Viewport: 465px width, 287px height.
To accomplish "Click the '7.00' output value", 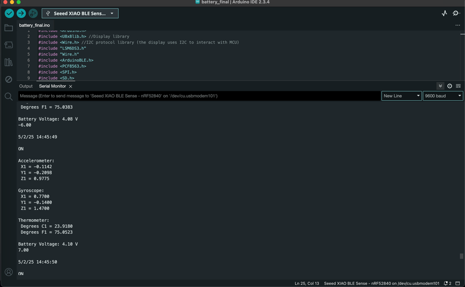I will [23, 250].
